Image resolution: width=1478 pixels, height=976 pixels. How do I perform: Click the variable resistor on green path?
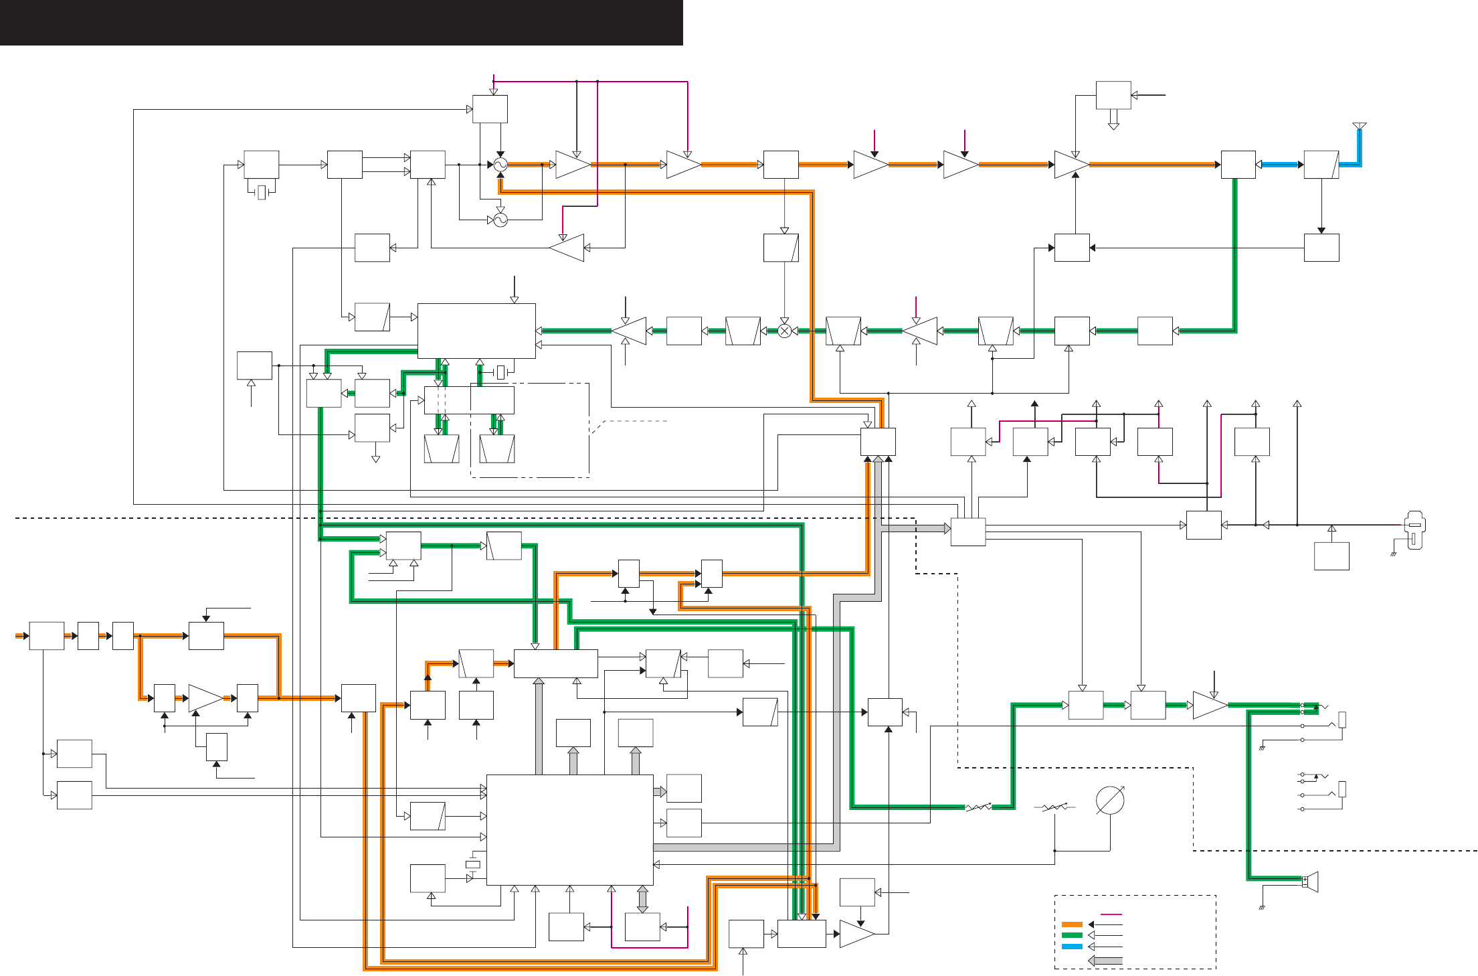tap(978, 807)
